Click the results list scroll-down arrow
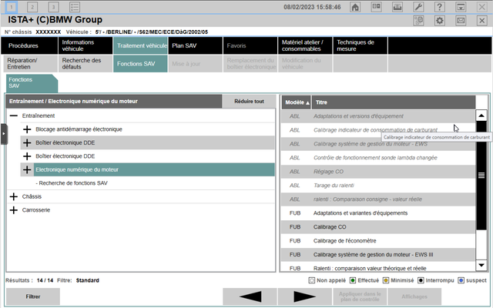The height and width of the screenshot is (308, 493). pos(481,265)
